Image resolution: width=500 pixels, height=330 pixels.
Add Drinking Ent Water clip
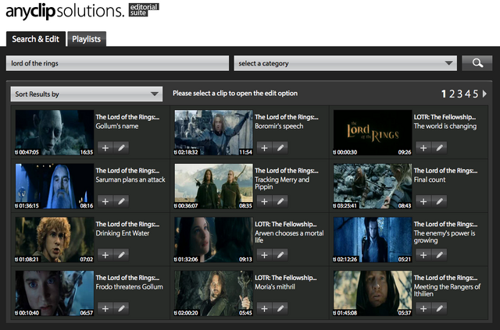click(x=105, y=255)
